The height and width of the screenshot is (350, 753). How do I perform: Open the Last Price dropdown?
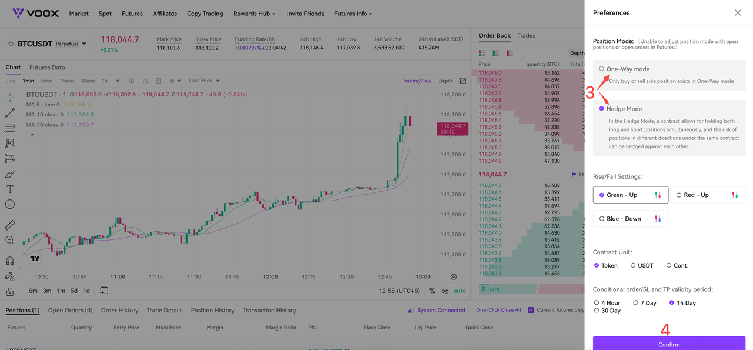(x=204, y=81)
